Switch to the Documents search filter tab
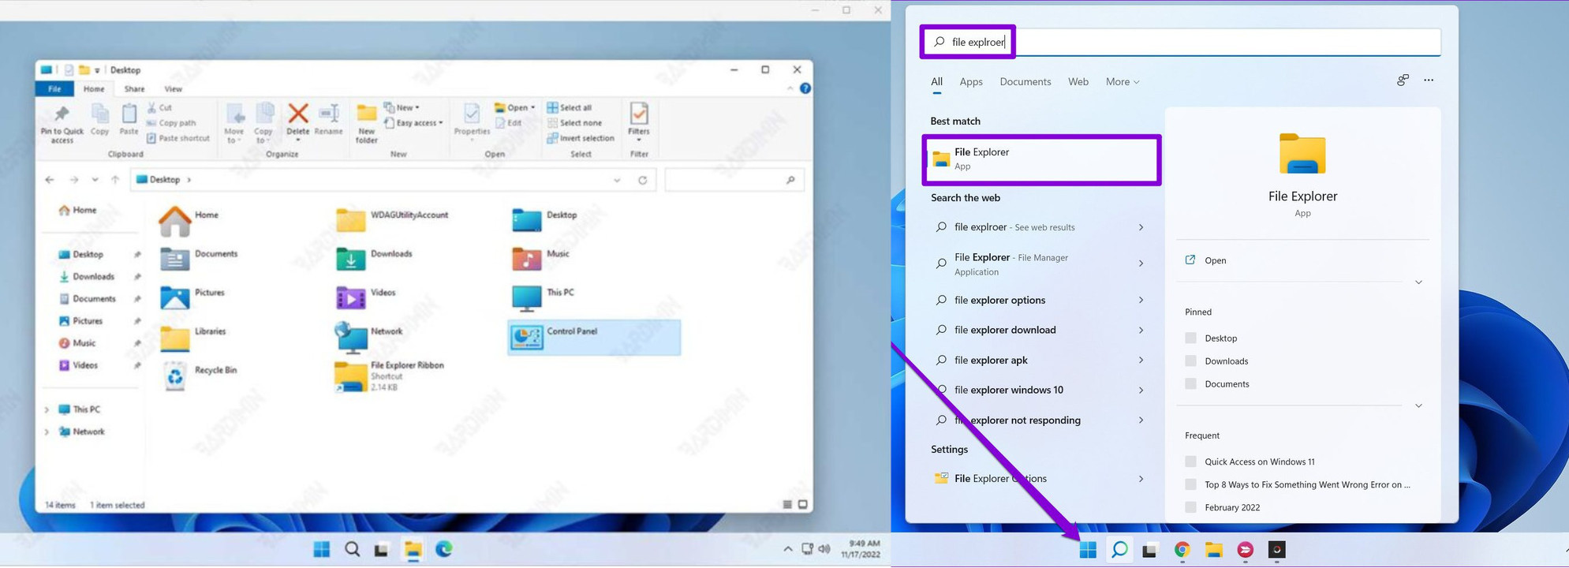 1025,82
